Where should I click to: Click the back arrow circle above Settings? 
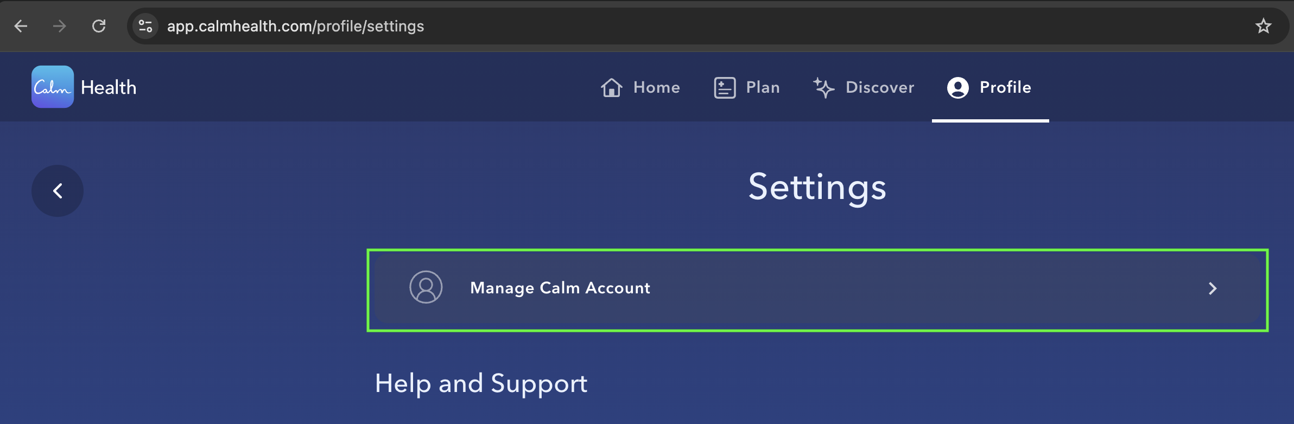pos(57,190)
